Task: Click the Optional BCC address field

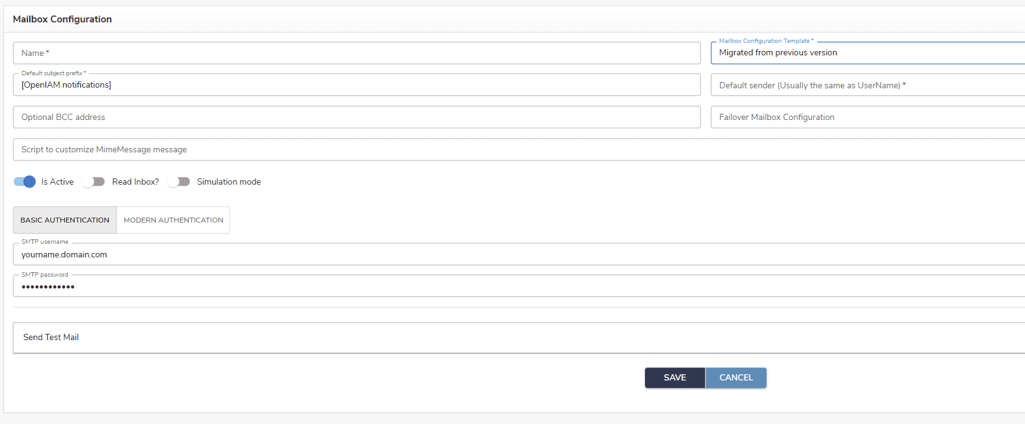Action: click(356, 117)
